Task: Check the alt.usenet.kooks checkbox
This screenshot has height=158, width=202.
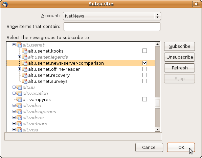Action: (x=144, y=51)
